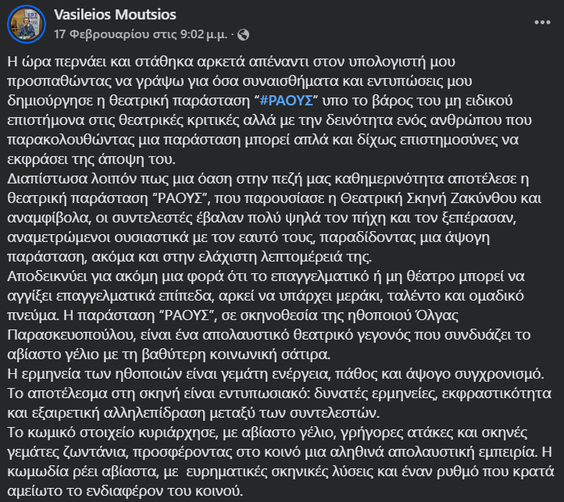Image resolution: width=564 pixels, height=502 pixels.
Task: Click the quoted 'ΡΑΟΥΣ' after 'Η παράσταση'
Action: (x=187, y=315)
